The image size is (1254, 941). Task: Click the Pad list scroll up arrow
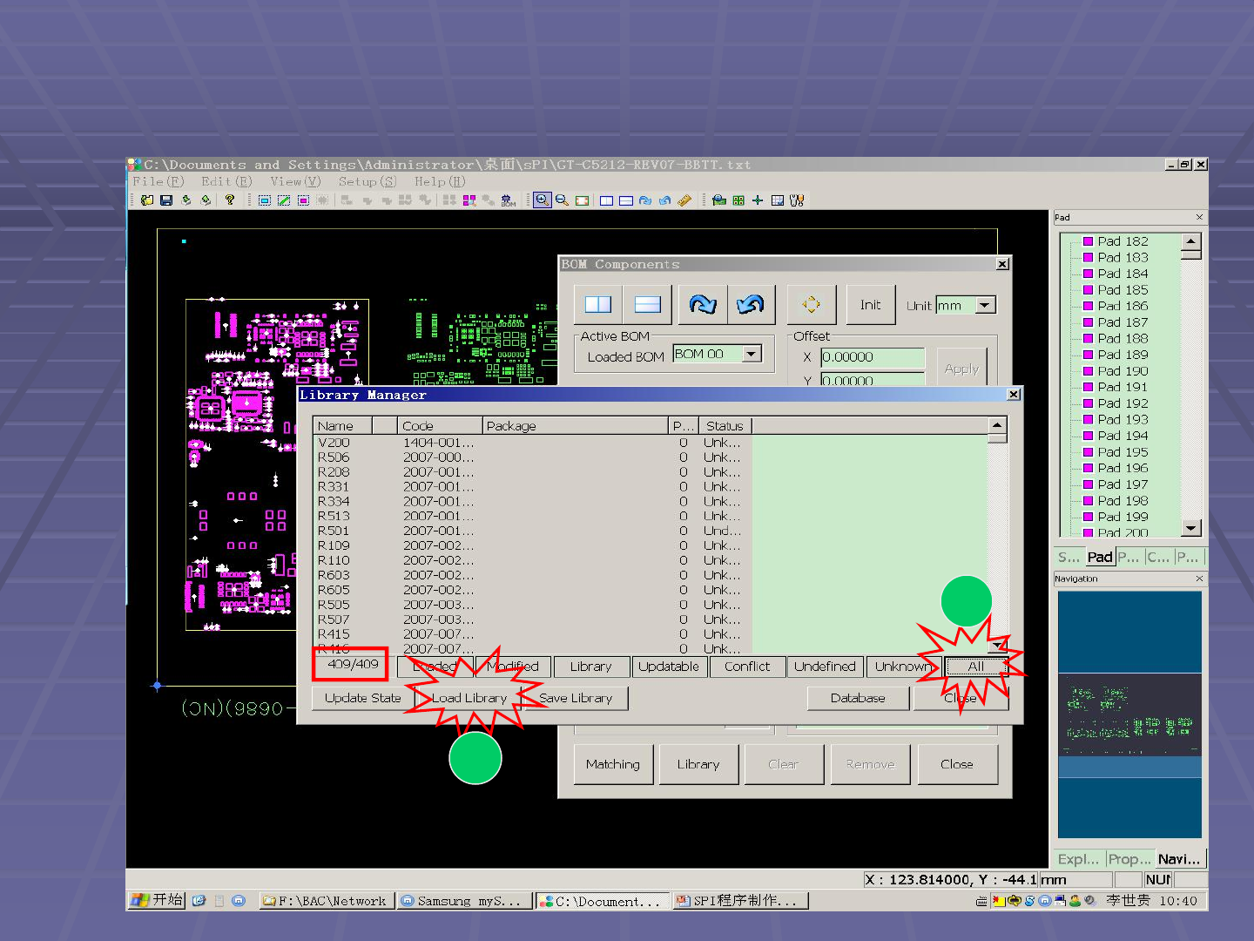(x=1191, y=241)
